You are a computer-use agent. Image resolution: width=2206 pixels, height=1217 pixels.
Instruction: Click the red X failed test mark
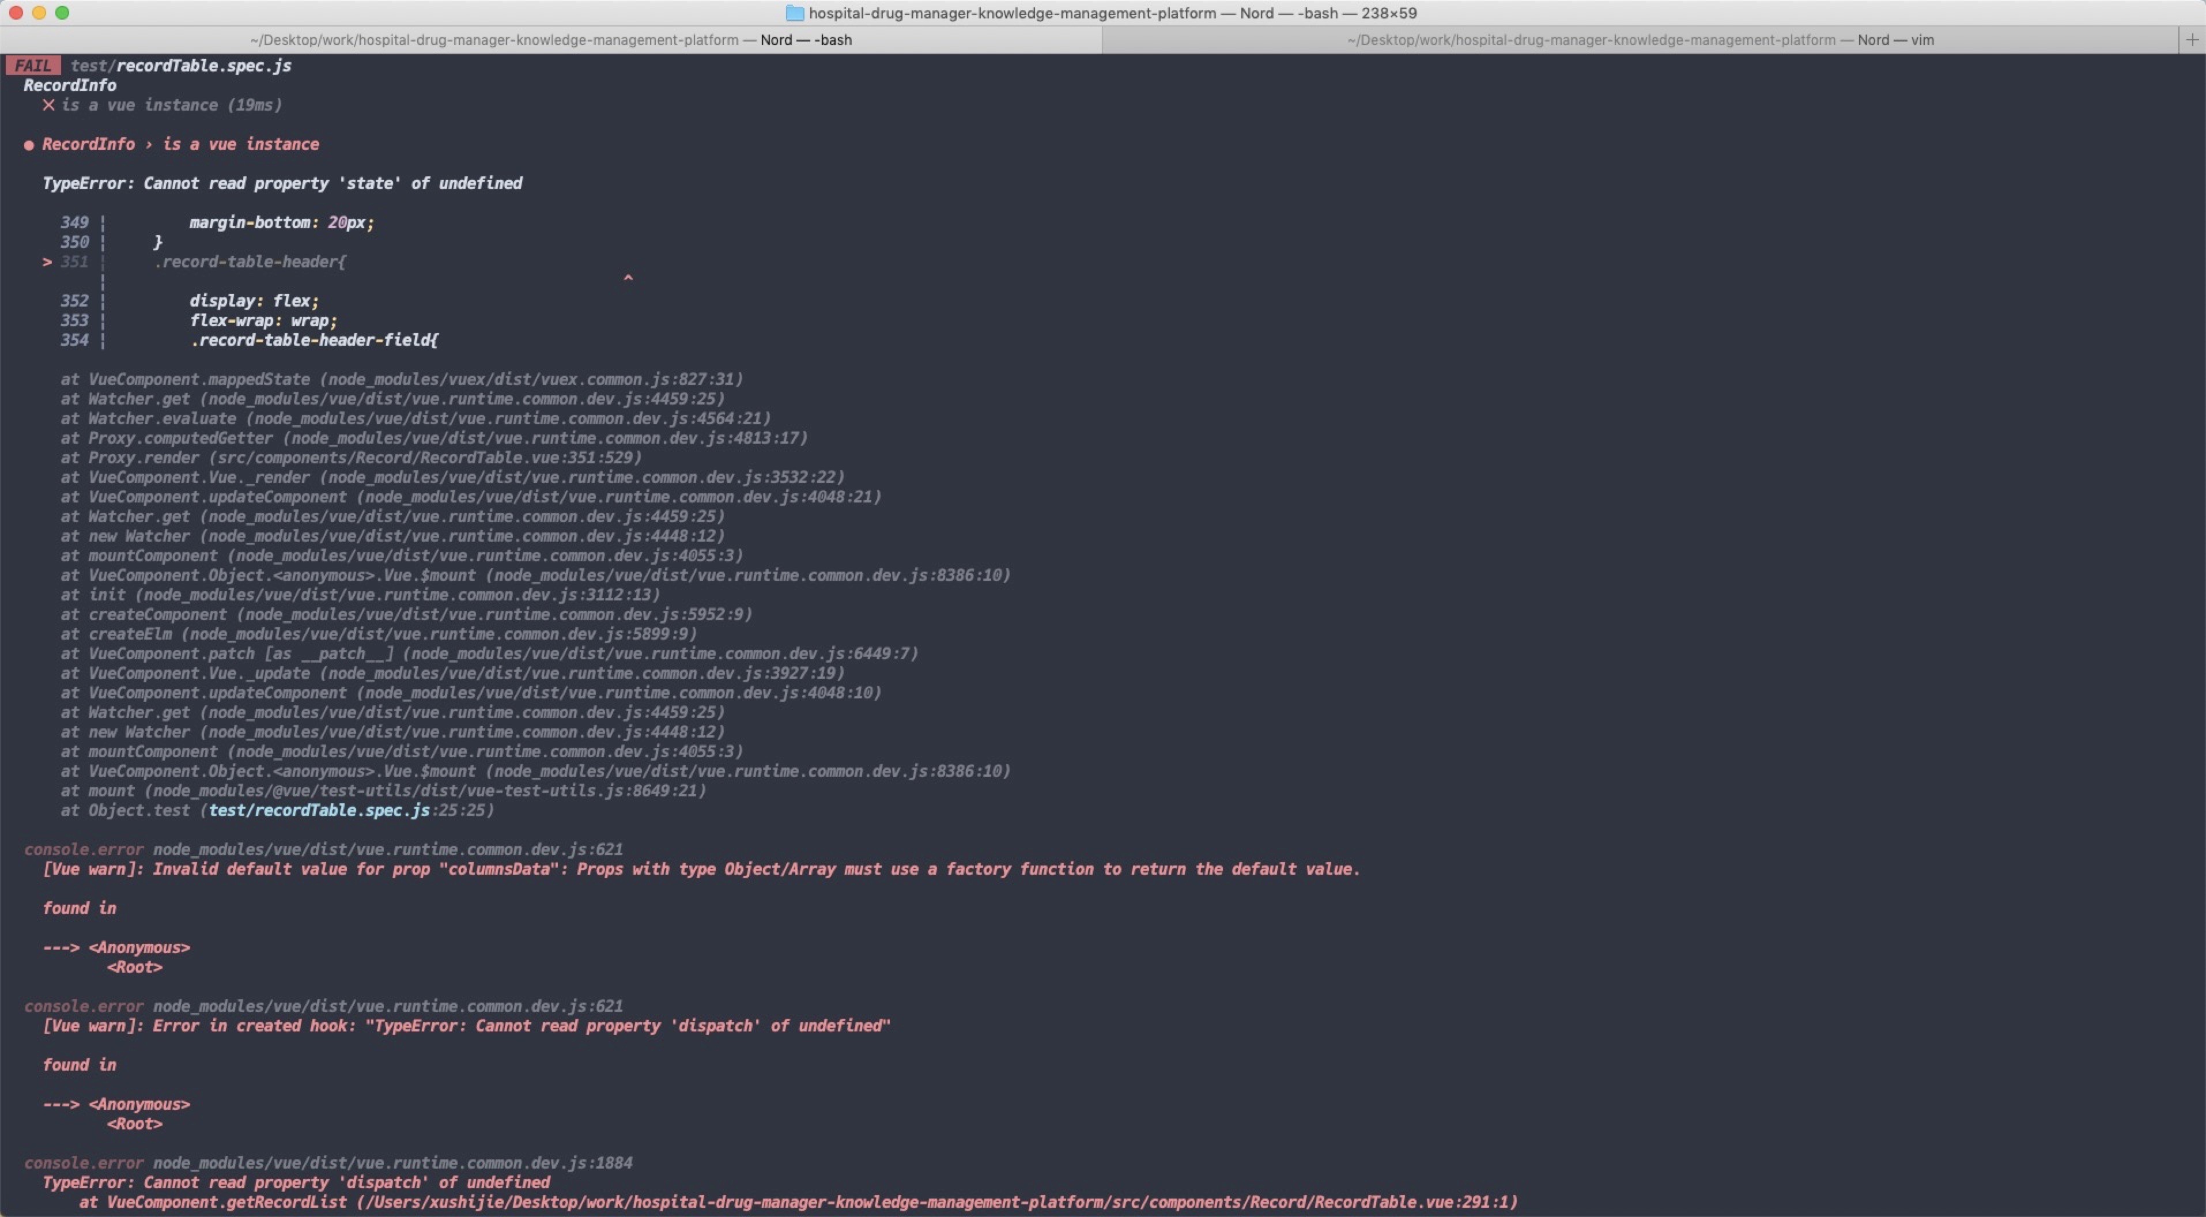(x=49, y=104)
